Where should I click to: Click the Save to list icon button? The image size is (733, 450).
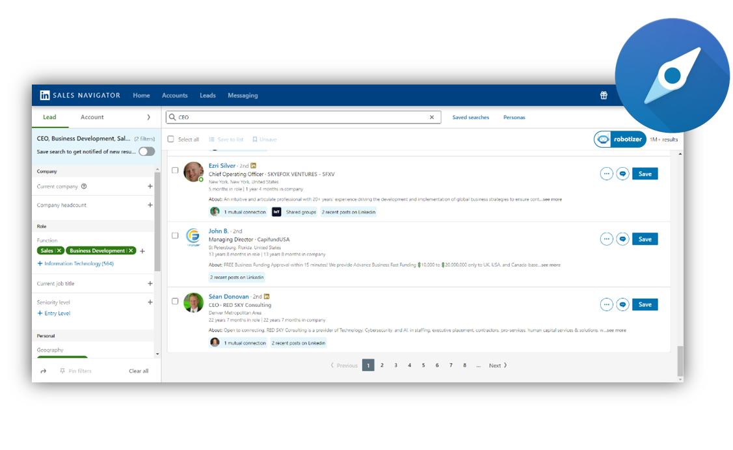tap(226, 140)
